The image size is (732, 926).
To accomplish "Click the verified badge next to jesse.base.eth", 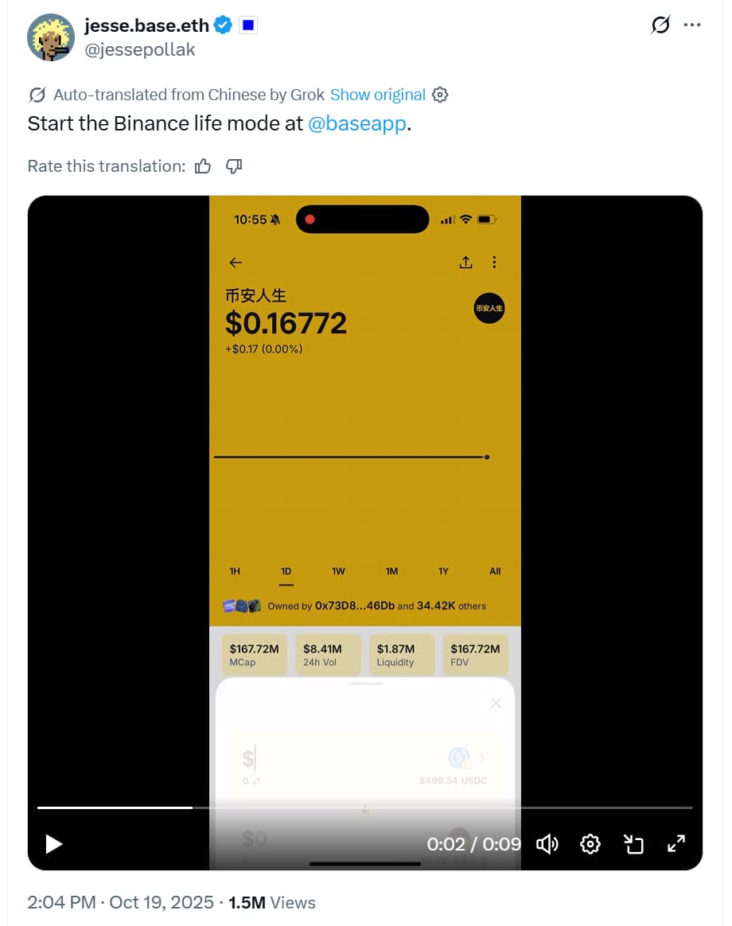I will click(223, 25).
